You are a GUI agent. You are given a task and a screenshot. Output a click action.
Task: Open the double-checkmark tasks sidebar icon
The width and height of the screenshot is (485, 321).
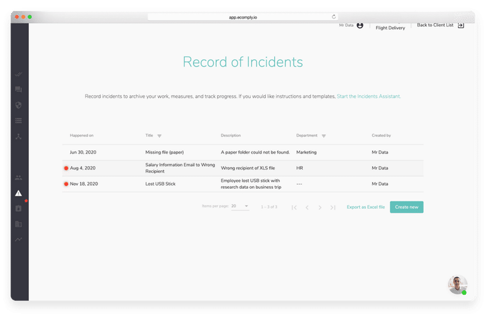(19, 74)
